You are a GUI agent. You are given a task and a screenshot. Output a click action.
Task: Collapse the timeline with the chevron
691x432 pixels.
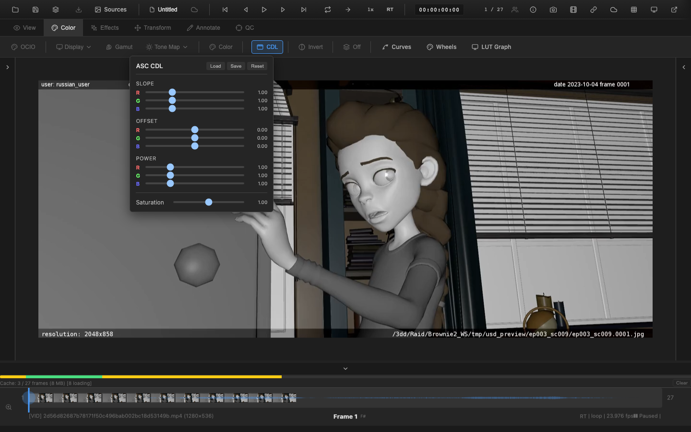point(345,369)
